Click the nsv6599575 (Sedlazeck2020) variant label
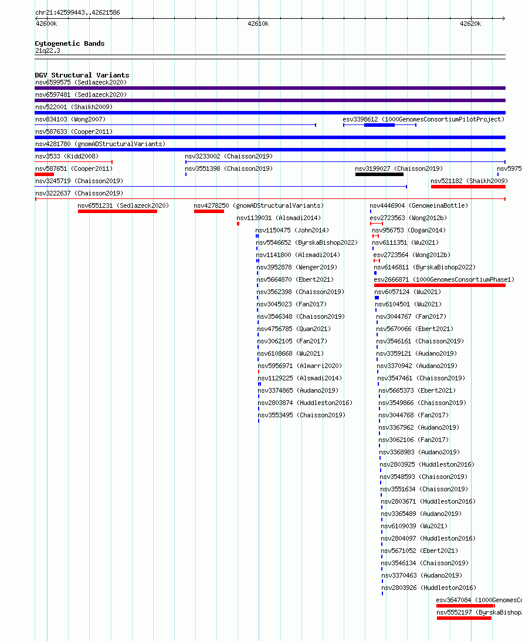Viewport: 522px width, 641px height. (81, 82)
